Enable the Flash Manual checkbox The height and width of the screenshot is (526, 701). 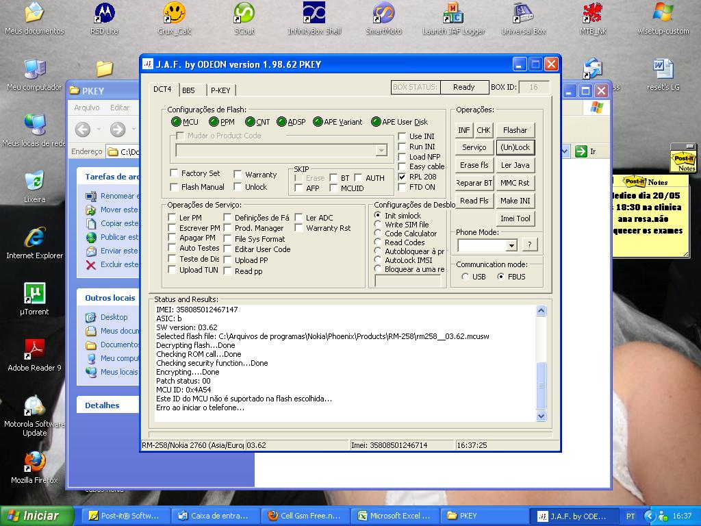click(174, 186)
